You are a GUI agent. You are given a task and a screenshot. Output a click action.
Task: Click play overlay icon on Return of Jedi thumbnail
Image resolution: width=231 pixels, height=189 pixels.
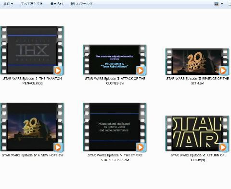pos(223,147)
